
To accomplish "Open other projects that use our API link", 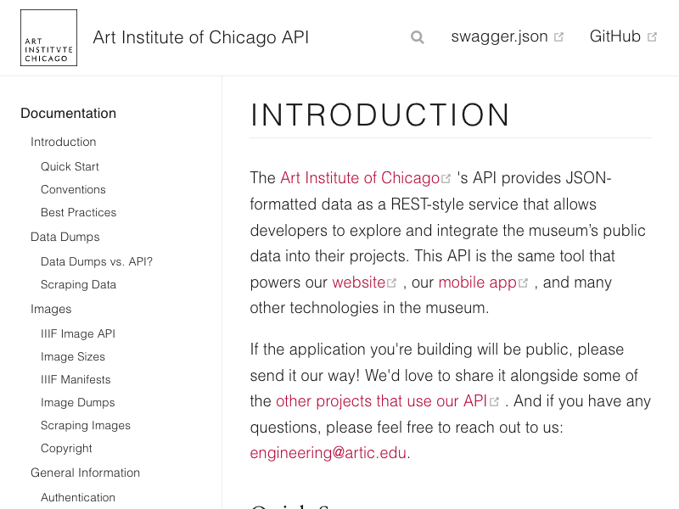I will click(381, 401).
